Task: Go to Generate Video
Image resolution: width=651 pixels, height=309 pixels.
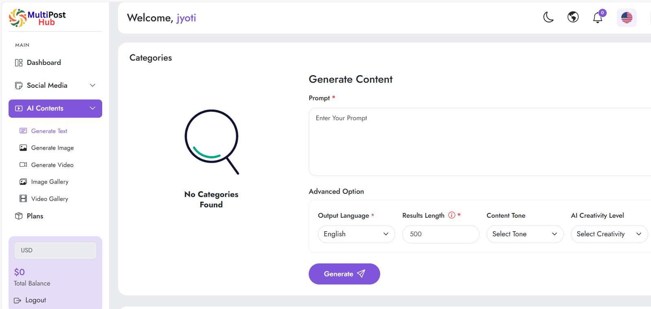Action: [52, 165]
